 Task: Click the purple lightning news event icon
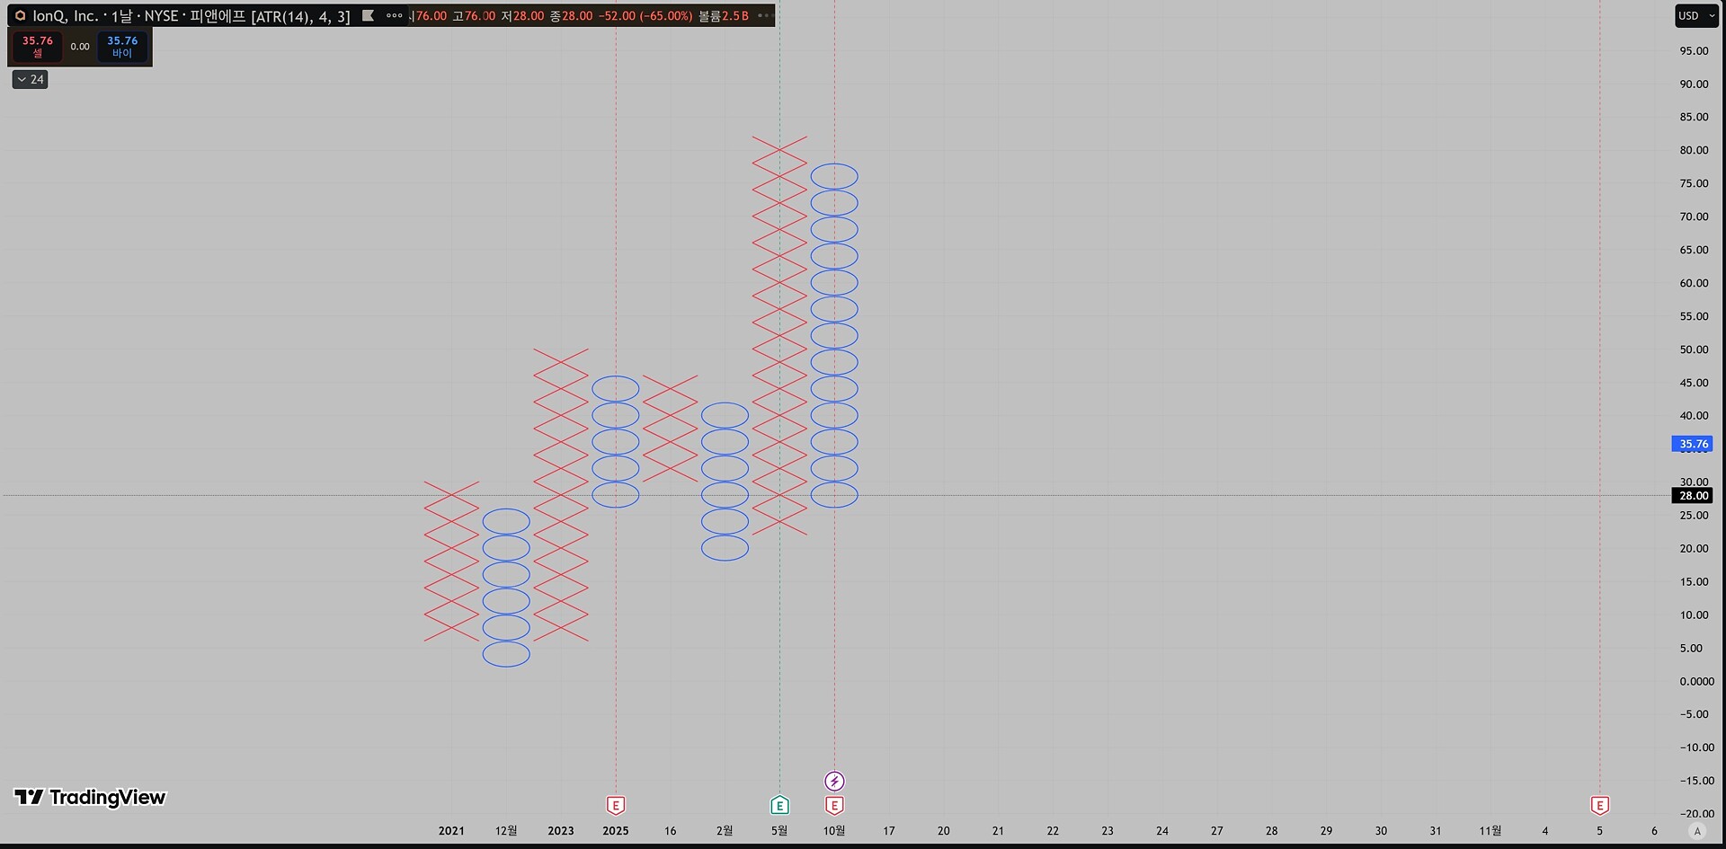(834, 781)
